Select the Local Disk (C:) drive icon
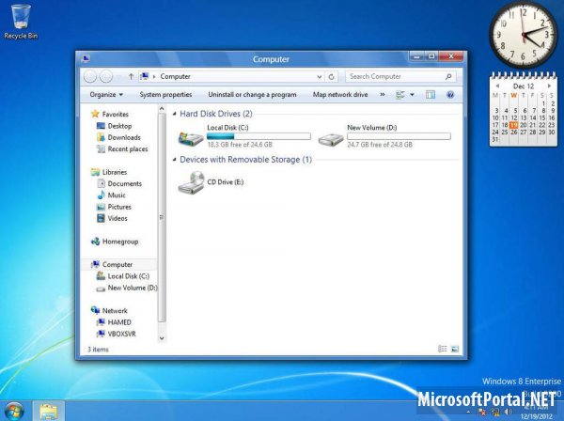Screen dimensions: 564x421 (x=191, y=138)
